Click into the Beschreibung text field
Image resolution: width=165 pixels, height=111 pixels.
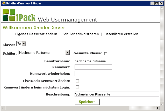tap(117, 94)
